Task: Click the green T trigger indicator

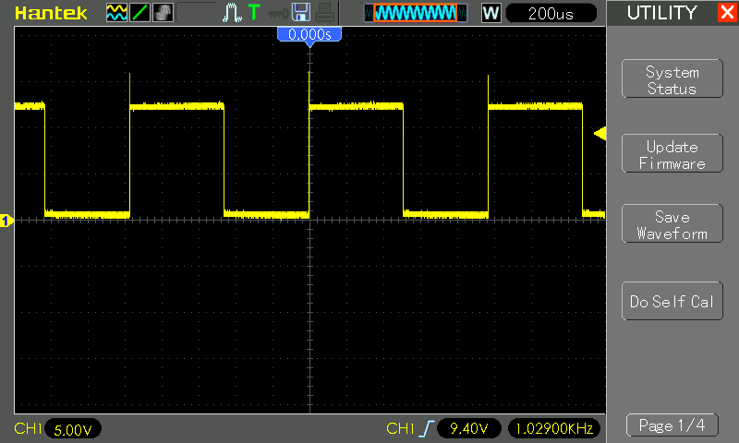Action: pos(254,13)
